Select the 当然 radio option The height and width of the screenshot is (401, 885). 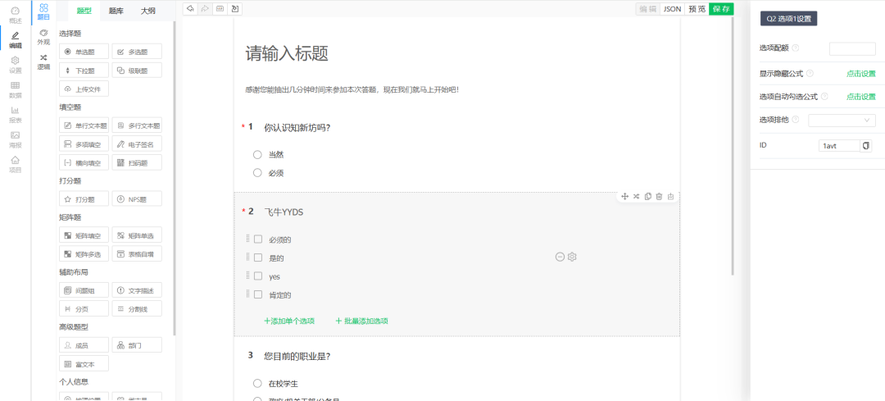click(257, 154)
